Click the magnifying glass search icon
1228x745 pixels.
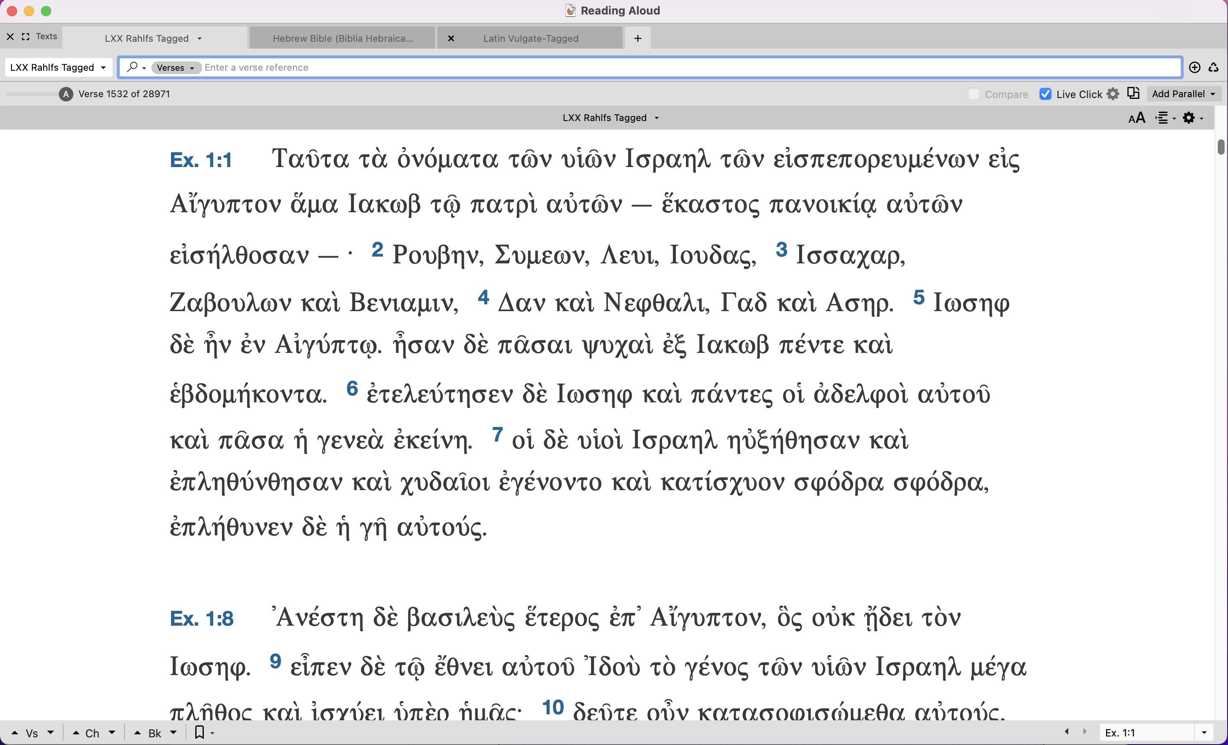132,67
